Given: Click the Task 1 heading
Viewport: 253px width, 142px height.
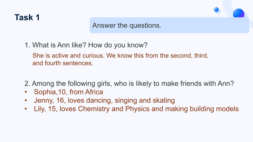Looking at the screenshot, I should 27,17.
